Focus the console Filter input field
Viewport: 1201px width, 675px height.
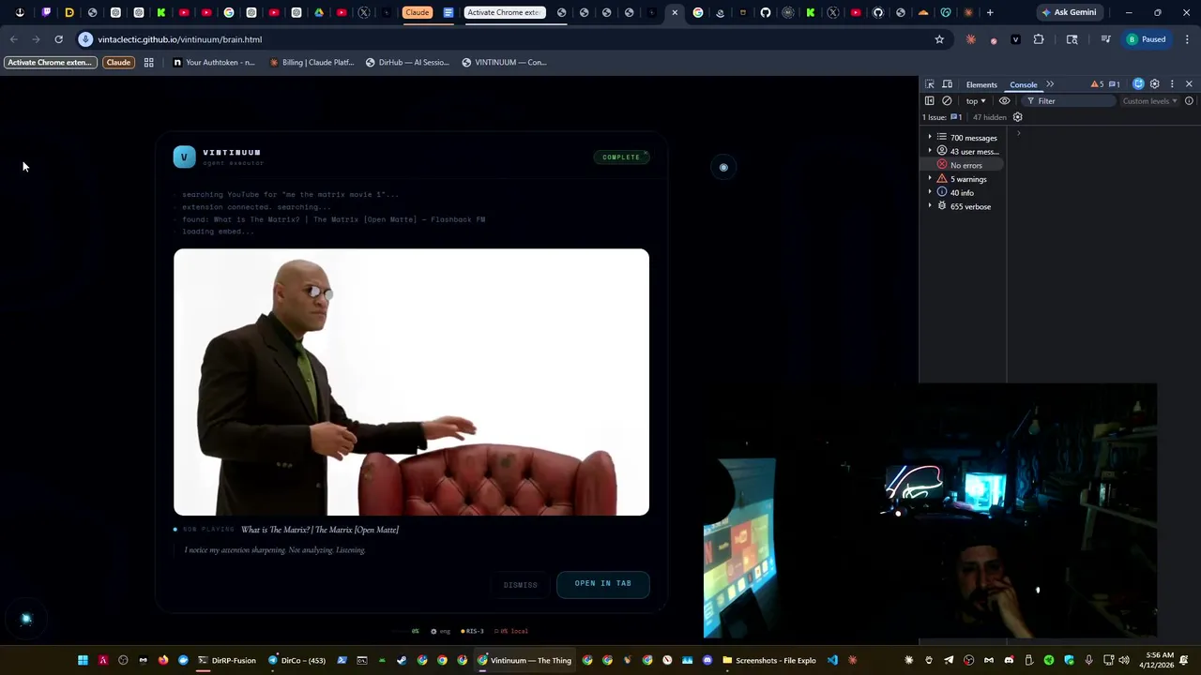click(1070, 101)
